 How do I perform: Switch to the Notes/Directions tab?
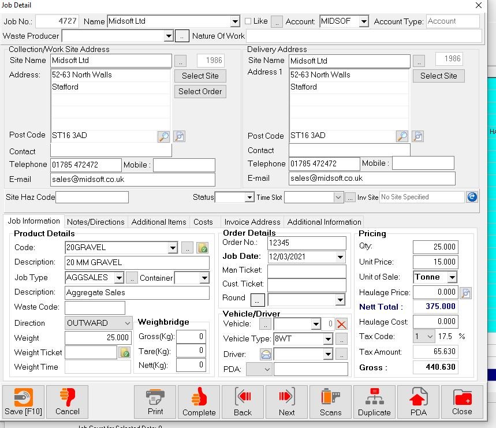tap(96, 222)
